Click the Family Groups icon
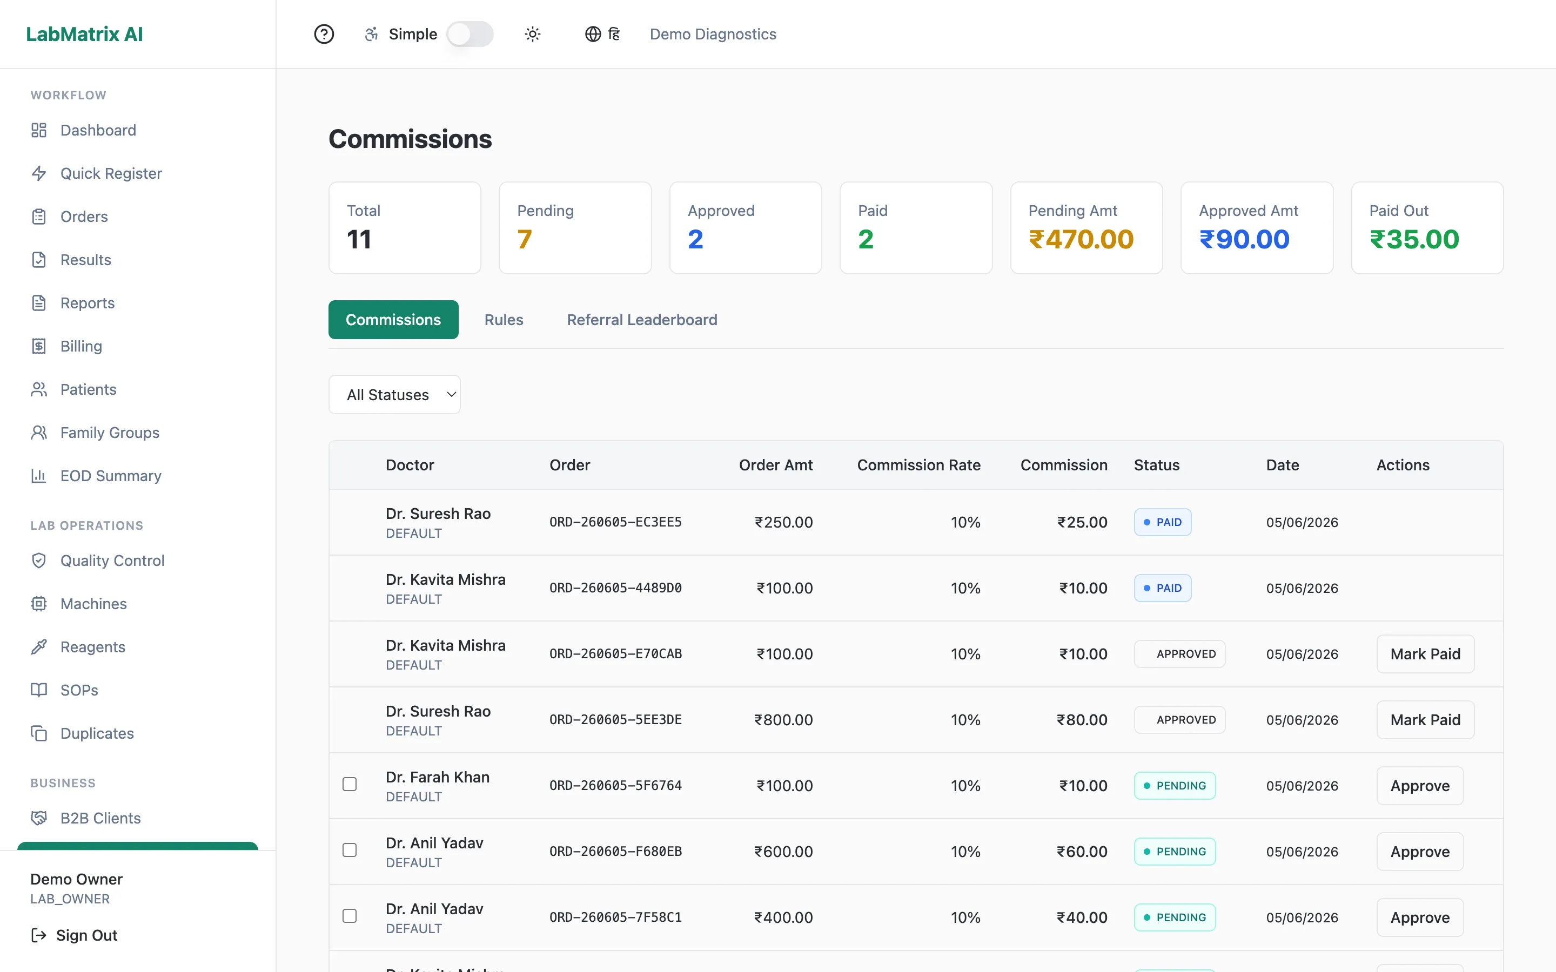This screenshot has height=972, width=1556. (x=39, y=433)
